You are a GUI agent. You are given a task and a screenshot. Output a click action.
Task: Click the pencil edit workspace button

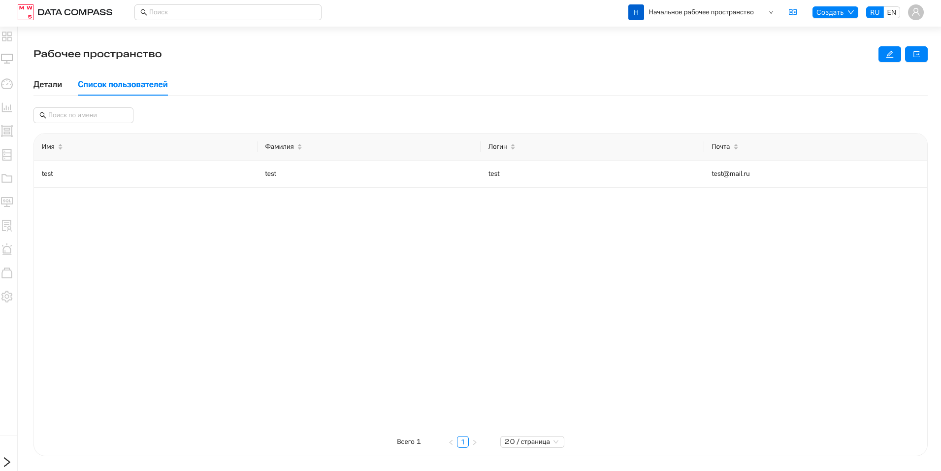(889, 54)
